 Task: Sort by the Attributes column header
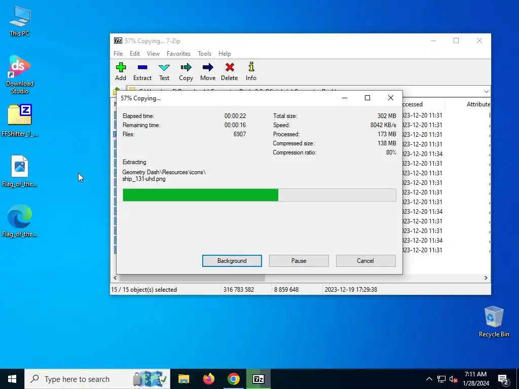(x=478, y=104)
